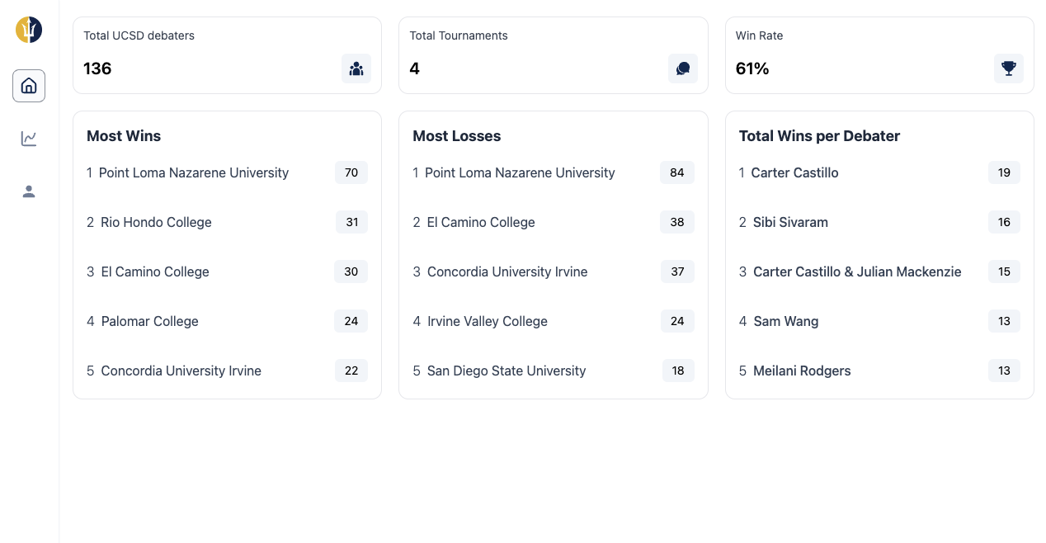Select San Diego State University row
This screenshot has height=543, width=1046.
pyautogui.click(x=554, y=371)
